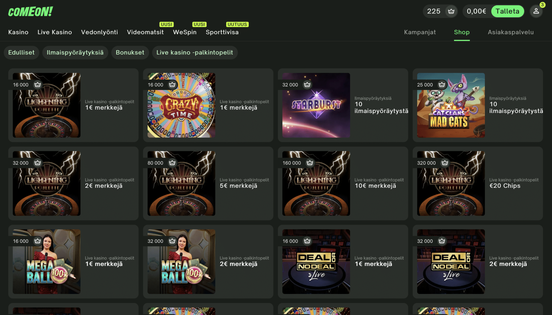Click the crown icon beside 225 points
The image size is (552, 315).
[451, 11]
